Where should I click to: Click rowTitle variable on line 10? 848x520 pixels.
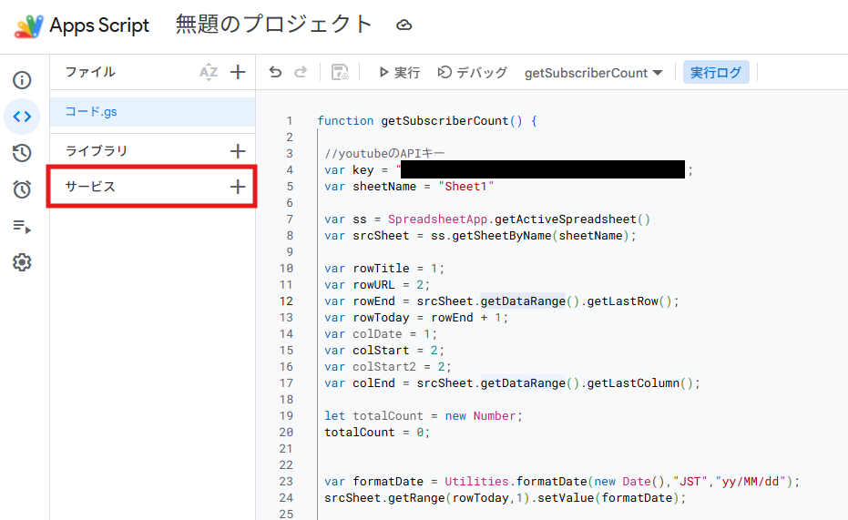pos(382,268)
